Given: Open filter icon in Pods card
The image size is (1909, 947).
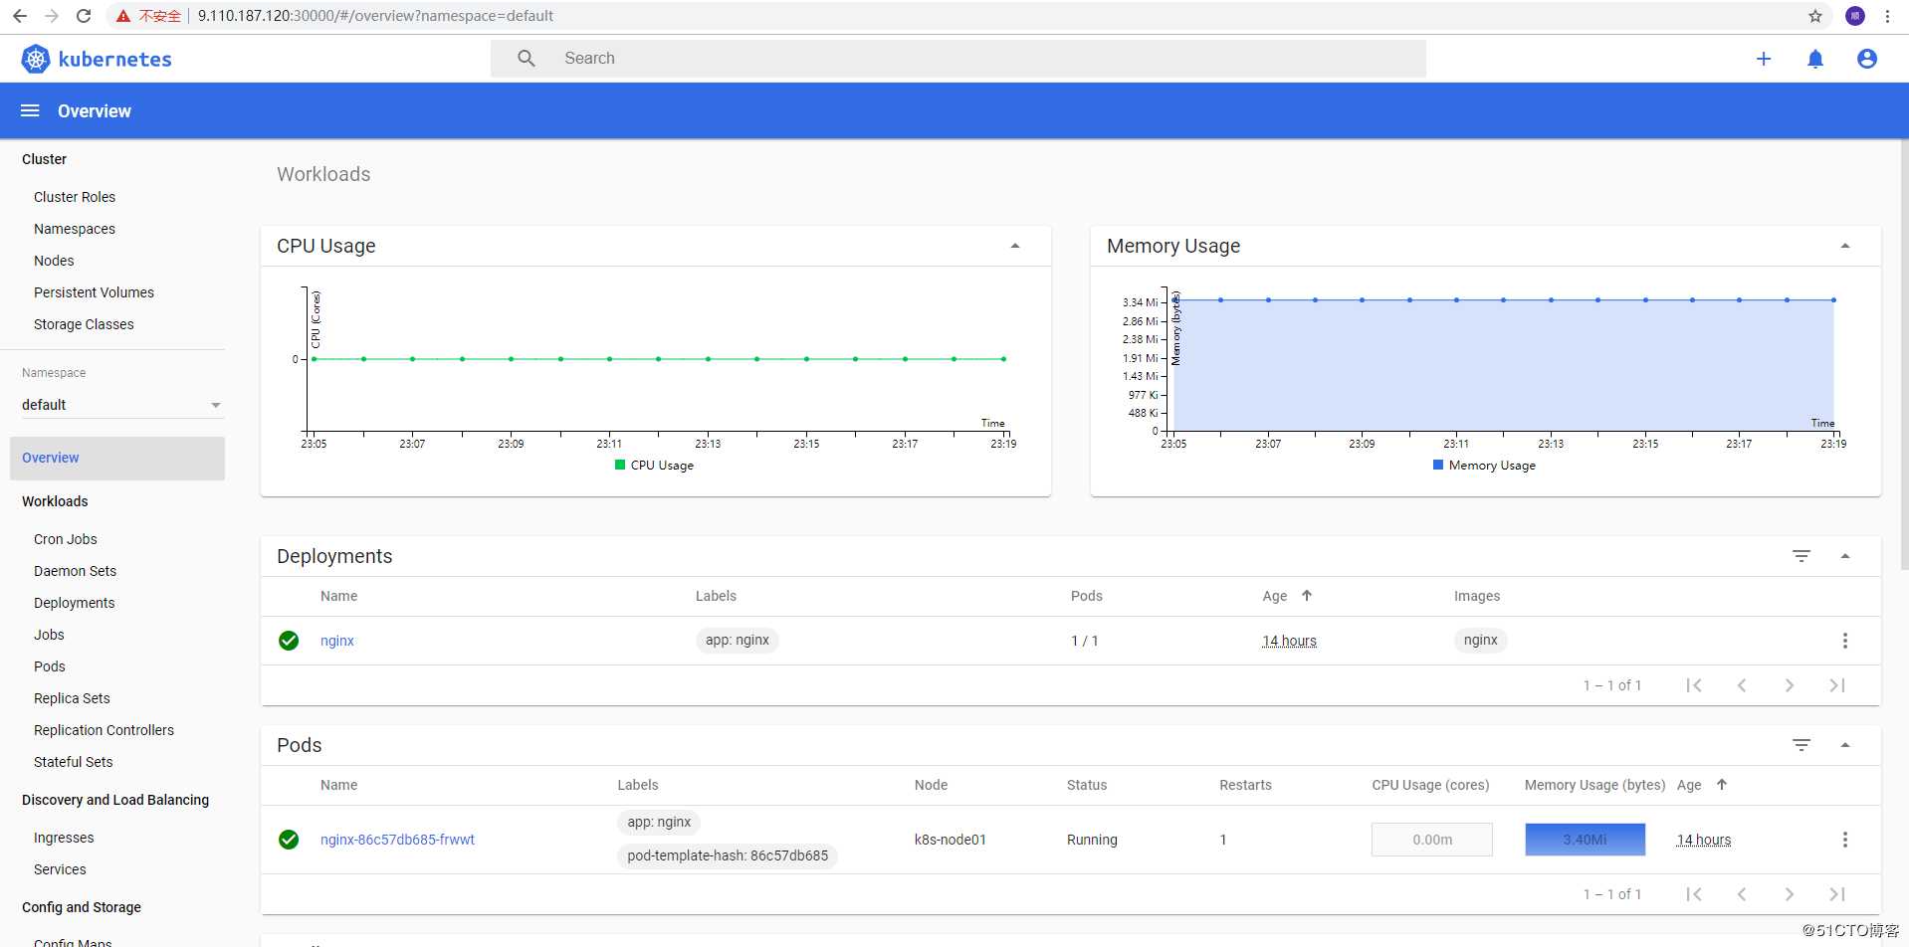Looking at the screenshot, I should pos(1801,745).
